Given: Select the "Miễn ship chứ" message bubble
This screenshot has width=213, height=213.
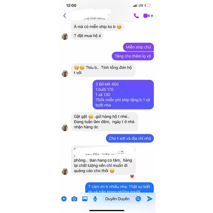Looking at the screenshot, I should [138, 47].
